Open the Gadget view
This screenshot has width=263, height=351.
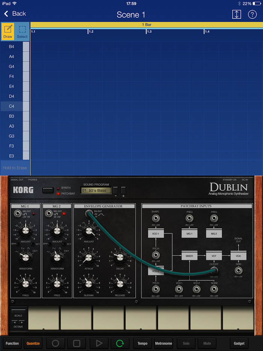pyautogui.click(x=239, y=343)
